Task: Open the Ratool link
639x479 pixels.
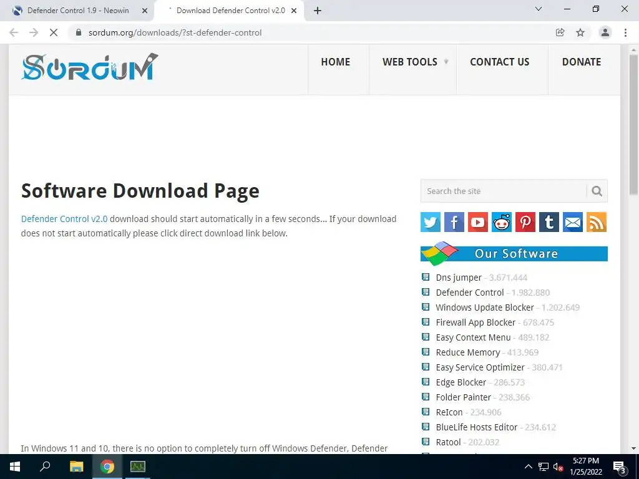Action: 448,442
